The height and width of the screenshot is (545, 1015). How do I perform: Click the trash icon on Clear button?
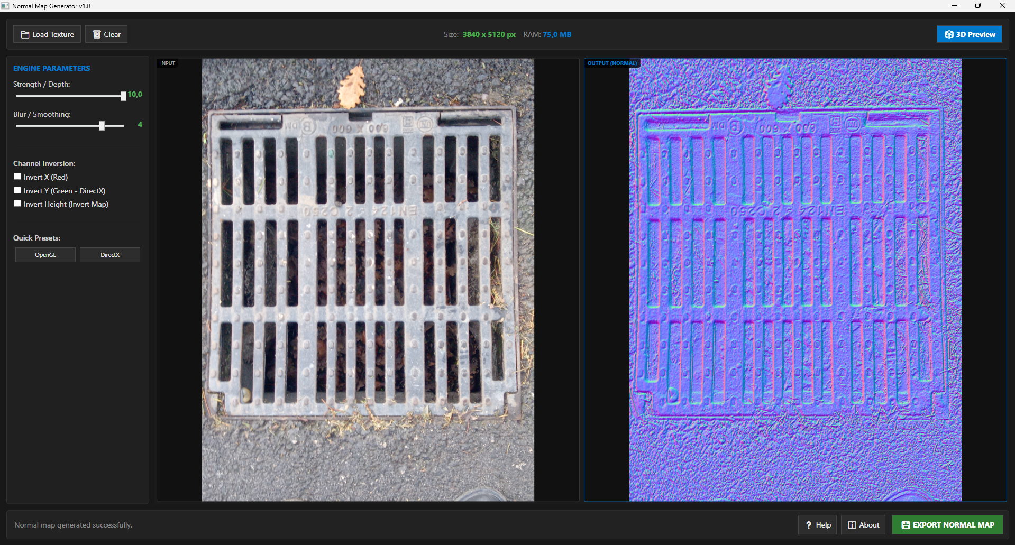[97, 34]
